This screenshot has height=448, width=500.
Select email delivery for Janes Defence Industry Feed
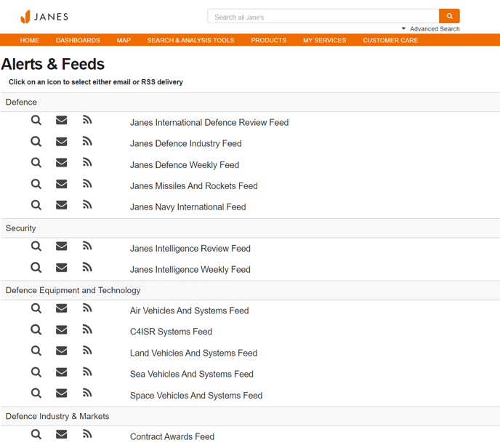pos(62,141)
